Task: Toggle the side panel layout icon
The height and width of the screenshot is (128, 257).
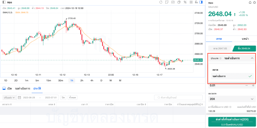Action: pos(201,2)
